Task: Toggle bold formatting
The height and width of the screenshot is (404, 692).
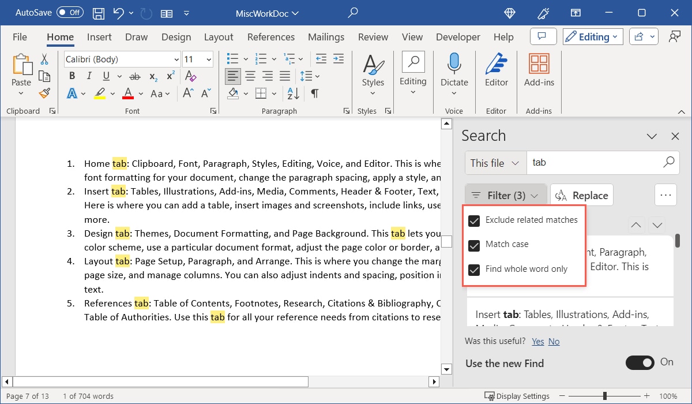Action: tap(72, 76)
